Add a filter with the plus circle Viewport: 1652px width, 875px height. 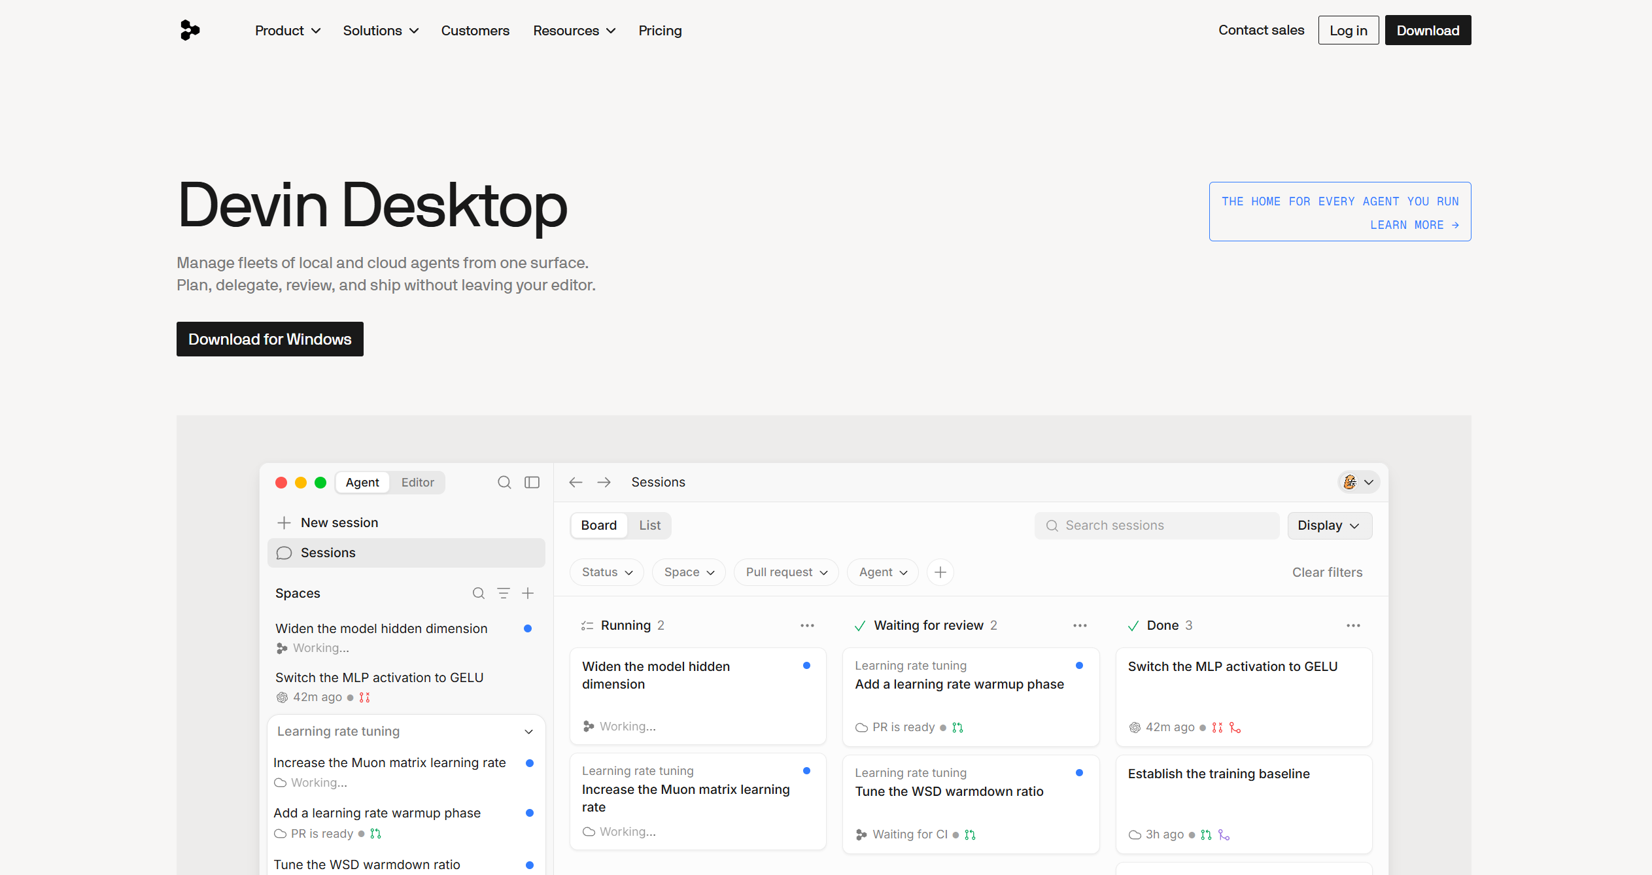coord(940,572)
